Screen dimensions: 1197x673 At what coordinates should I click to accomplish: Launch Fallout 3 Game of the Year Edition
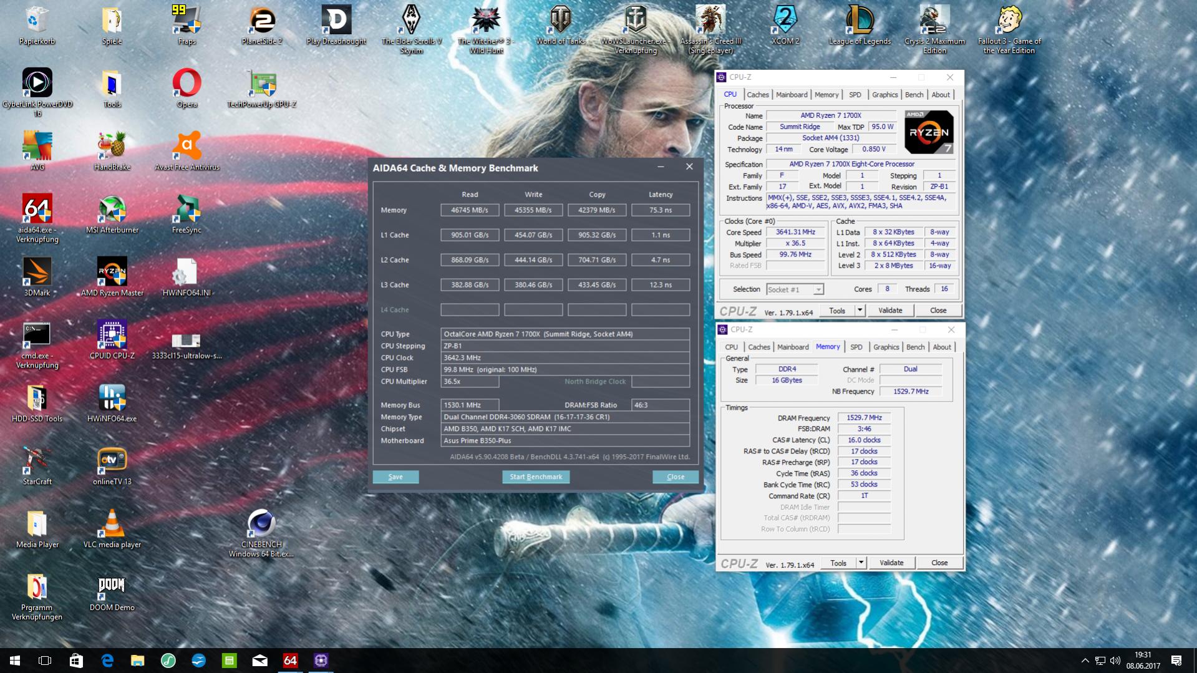point(1009,30)
